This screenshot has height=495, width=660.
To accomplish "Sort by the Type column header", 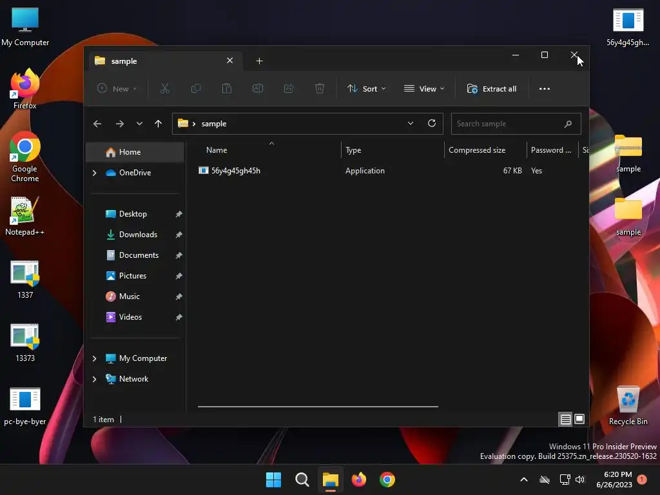I will 393,150.
